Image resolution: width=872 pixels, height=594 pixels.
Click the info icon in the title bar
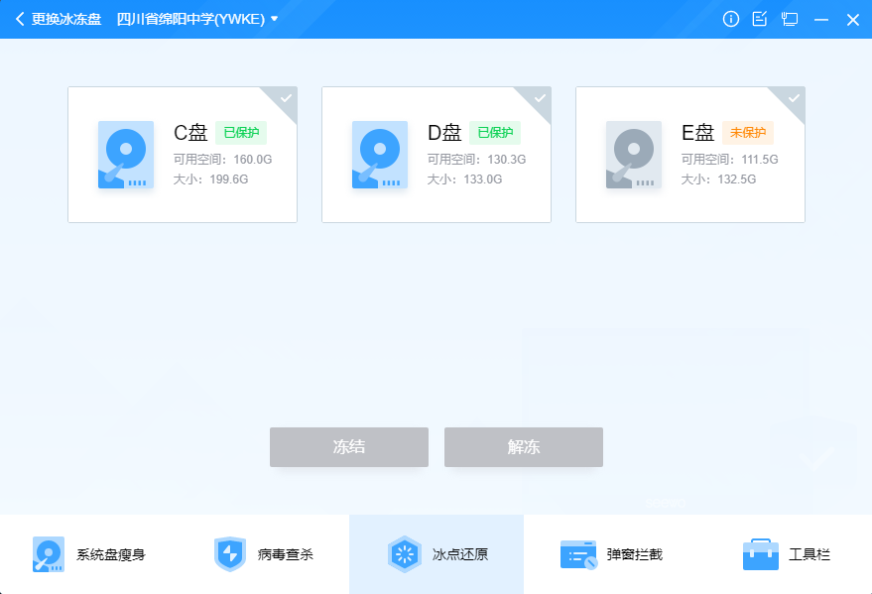[x=731, y=18]
